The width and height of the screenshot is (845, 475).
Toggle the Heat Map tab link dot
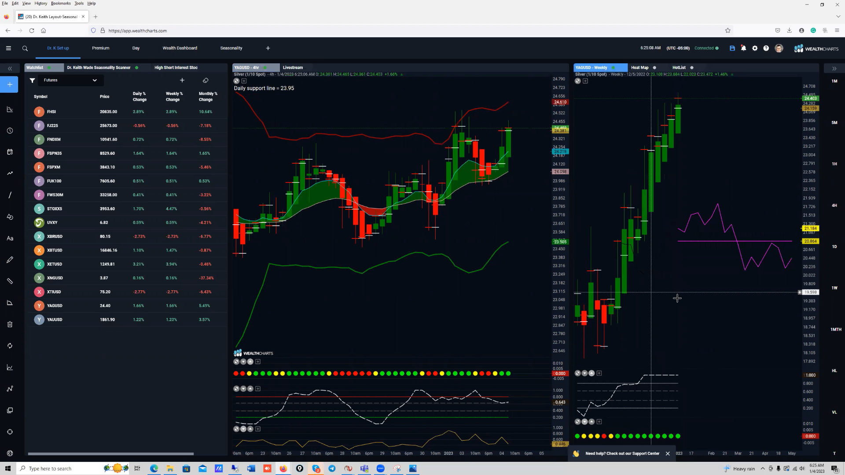[654, 68]
